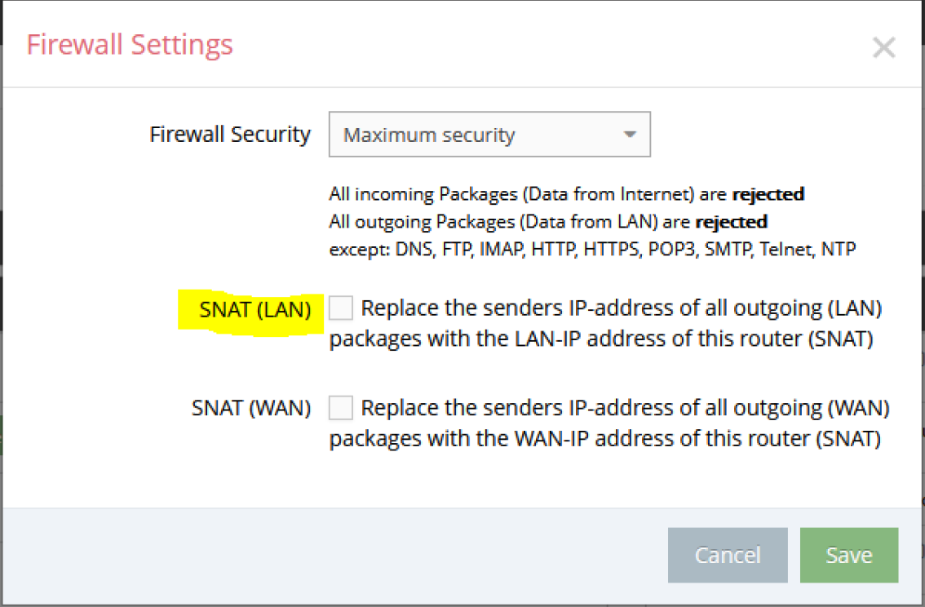Toggle SNAT (WAN) via its description text
The width and height of the screenshot is (925, 607).
point(609,423)
